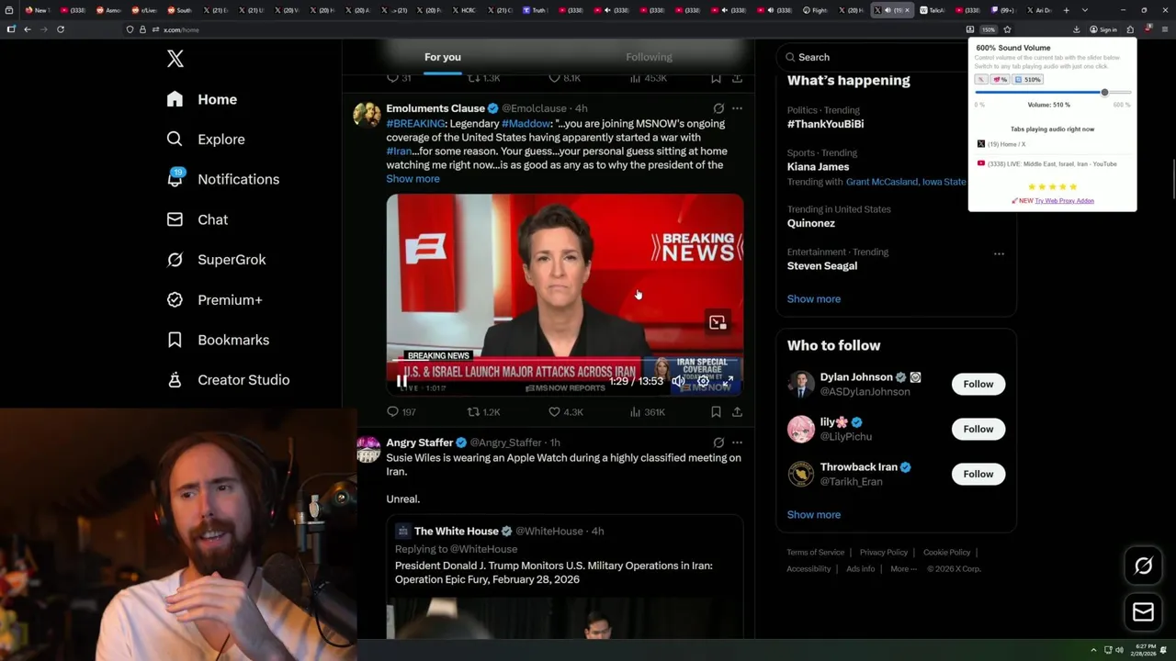Open the taskbar volume icon
Image resolution: width=1176 pixels, height=661 pixels.
pyautogui.click(x=1119, y=650)
